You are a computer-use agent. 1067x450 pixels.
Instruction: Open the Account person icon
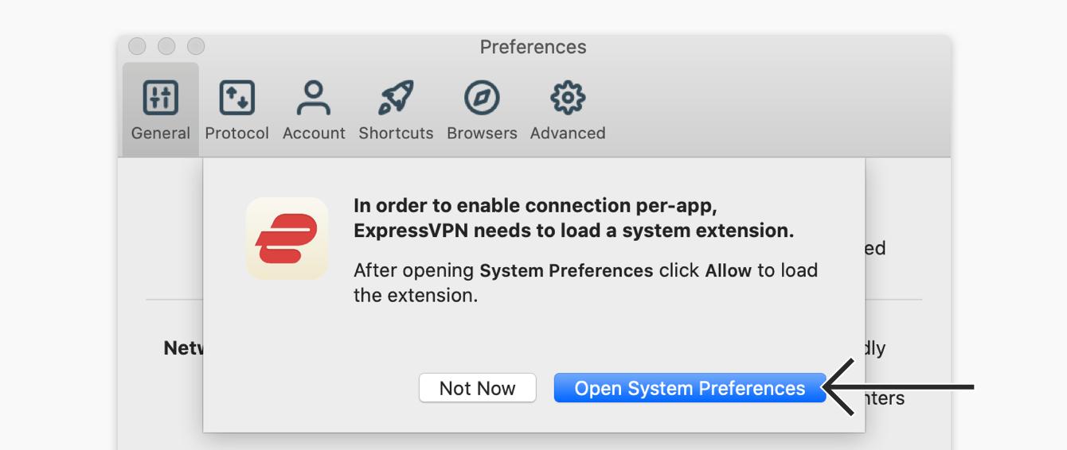[314, 98]
